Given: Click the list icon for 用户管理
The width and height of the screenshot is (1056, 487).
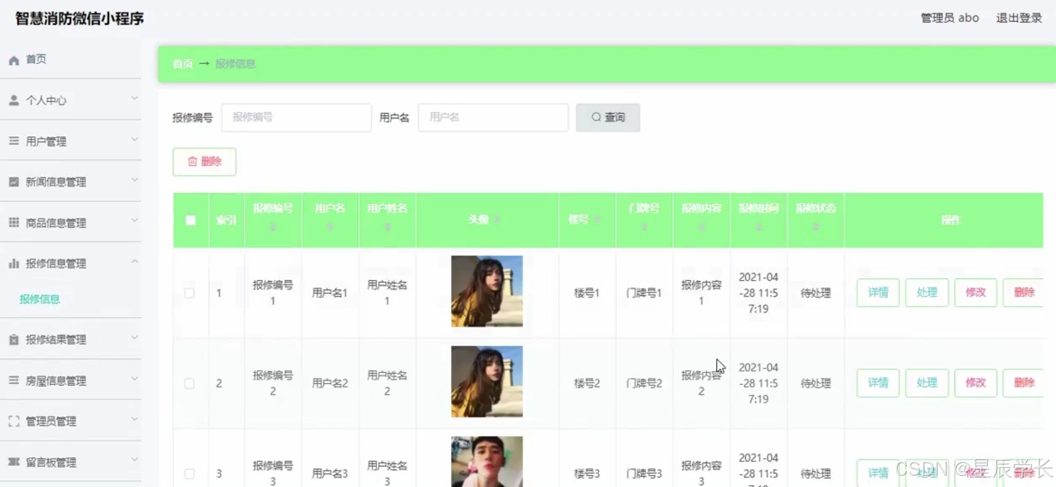Looking at the screenshot, I should (14, 141).
